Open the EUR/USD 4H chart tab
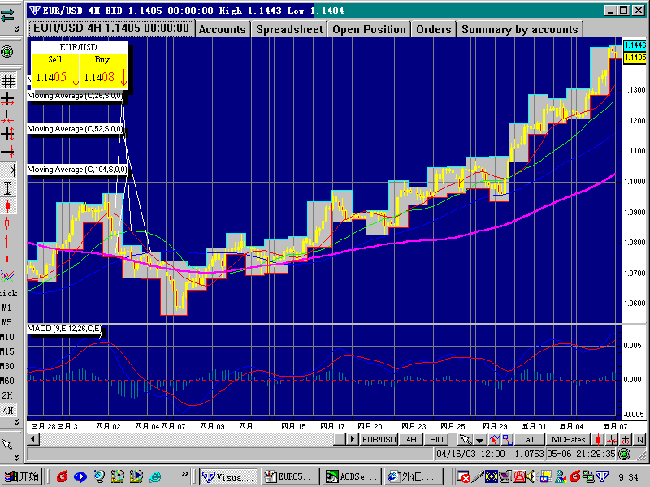Viewport: 650px width, 487px height. click(x=111, y=28)
